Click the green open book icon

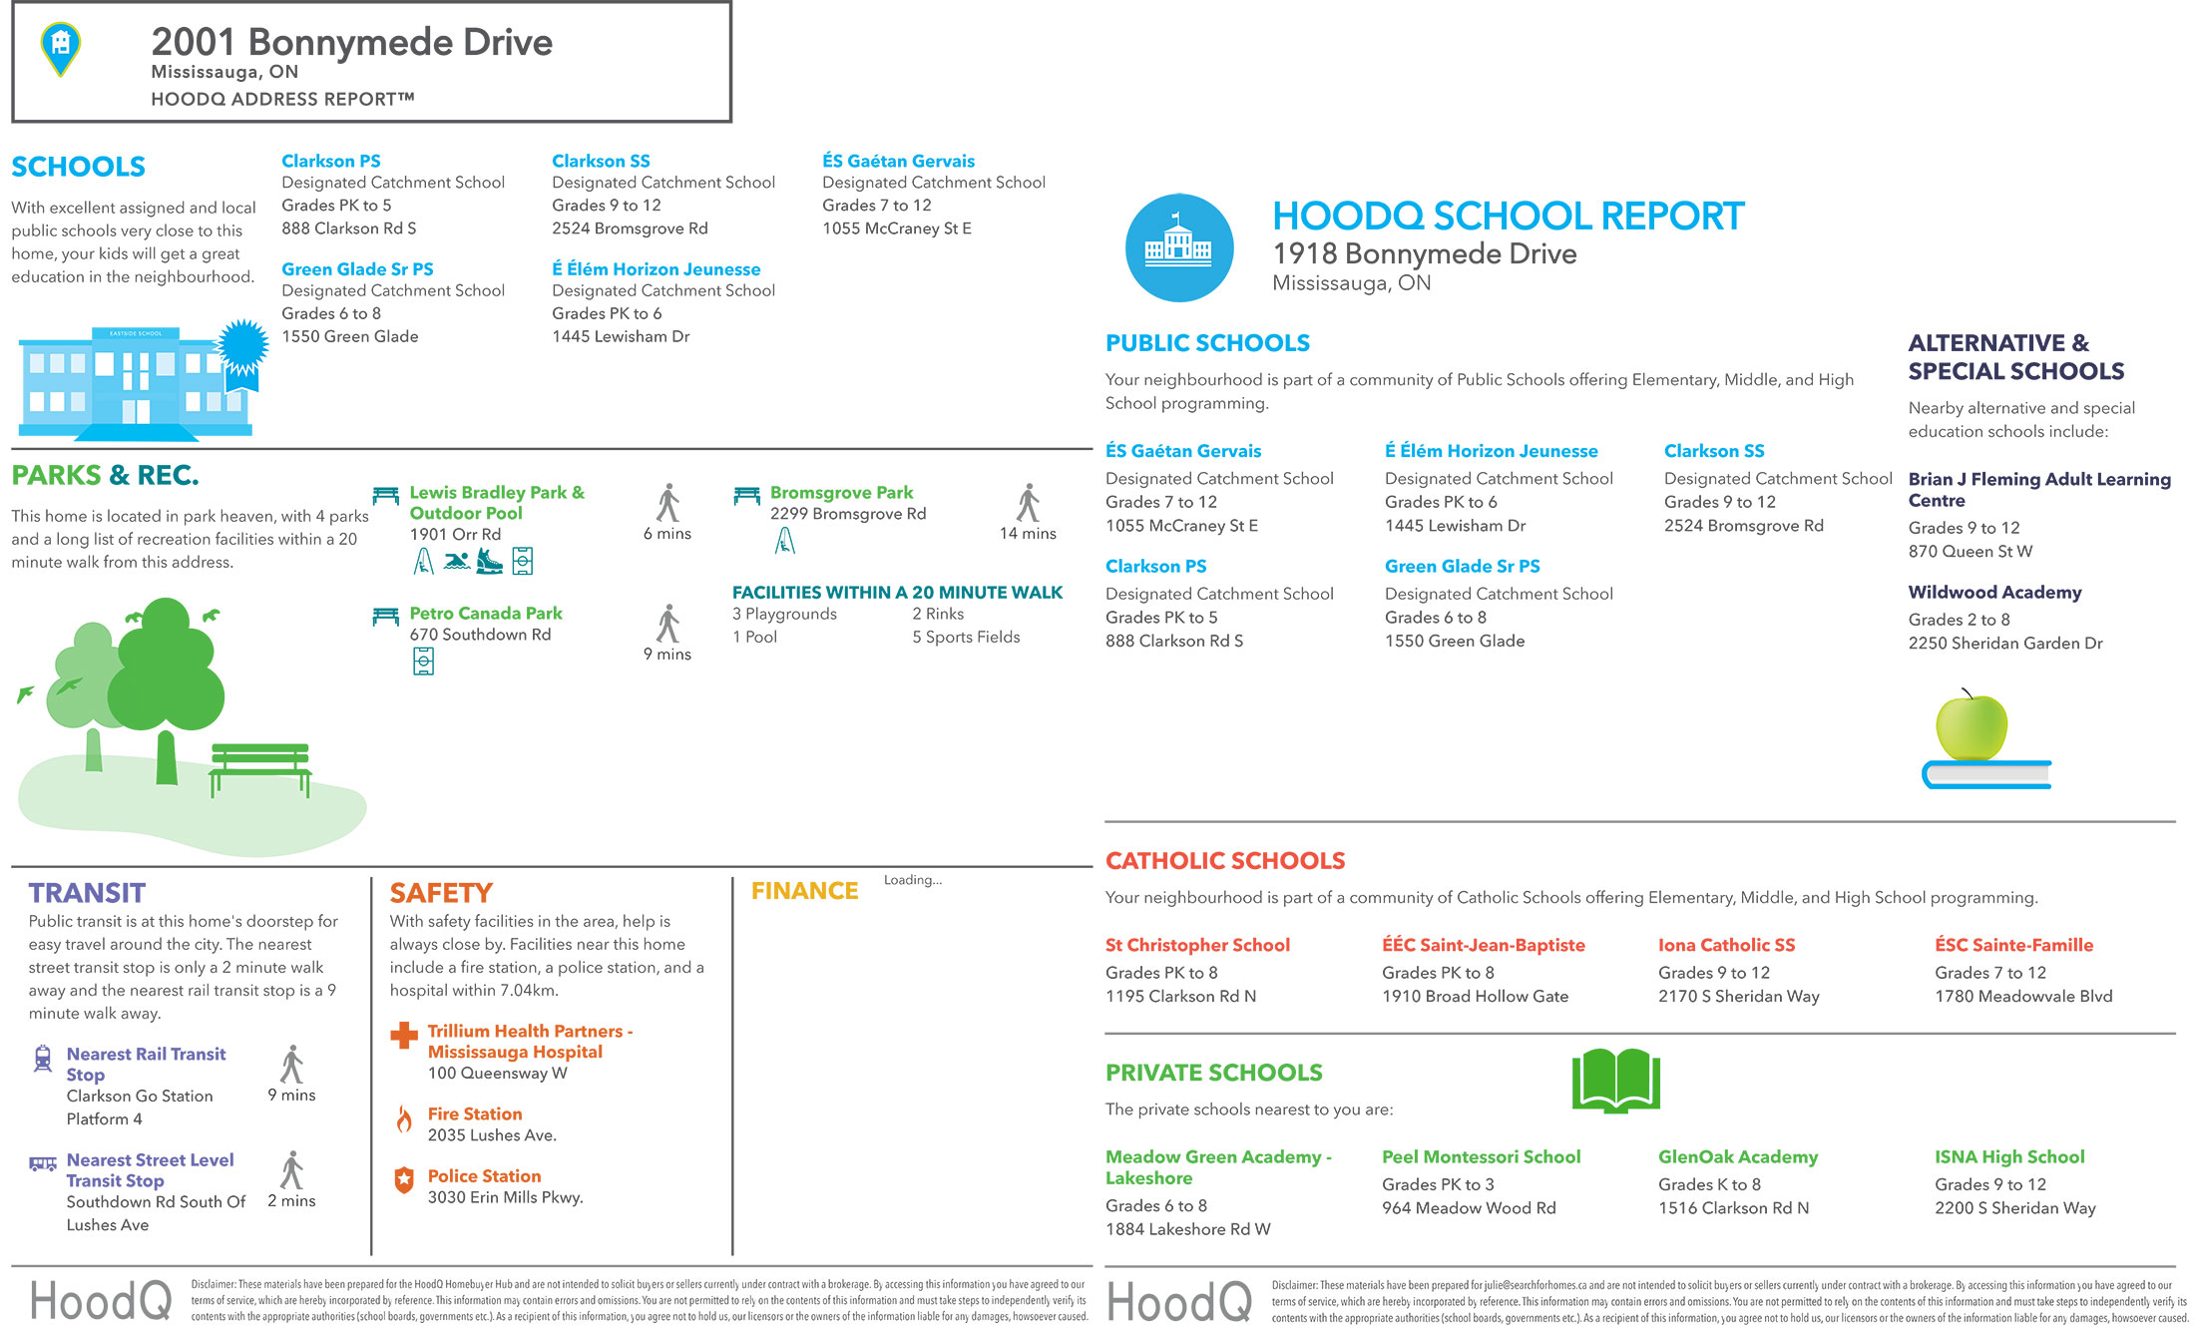tap(1616, 1081)
